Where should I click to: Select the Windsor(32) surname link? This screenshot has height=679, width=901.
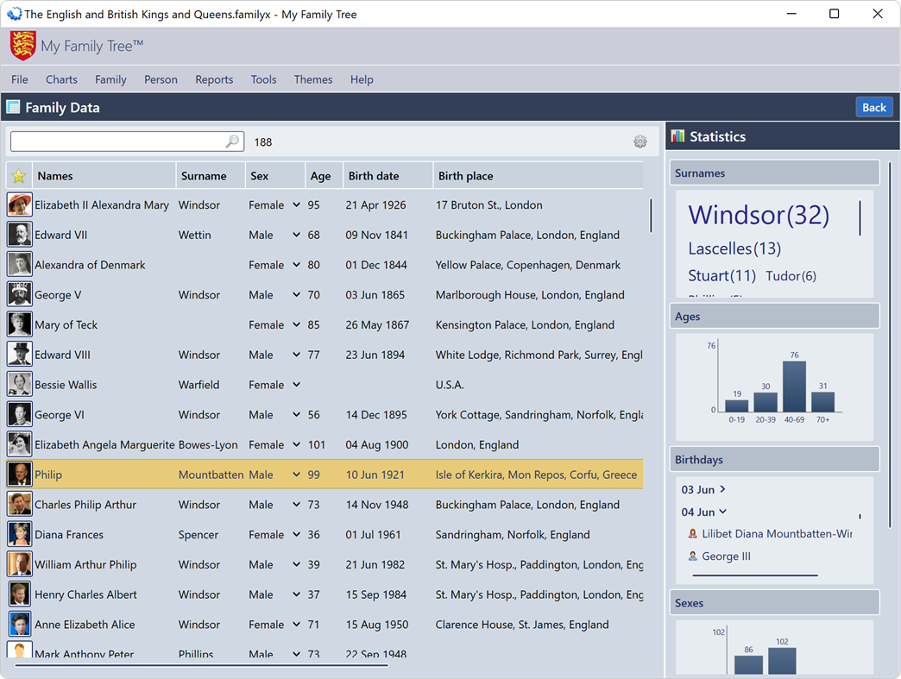[758, 216]
